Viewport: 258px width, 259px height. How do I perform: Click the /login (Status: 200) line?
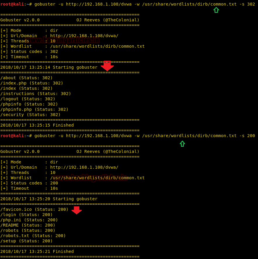coord(27,215)
